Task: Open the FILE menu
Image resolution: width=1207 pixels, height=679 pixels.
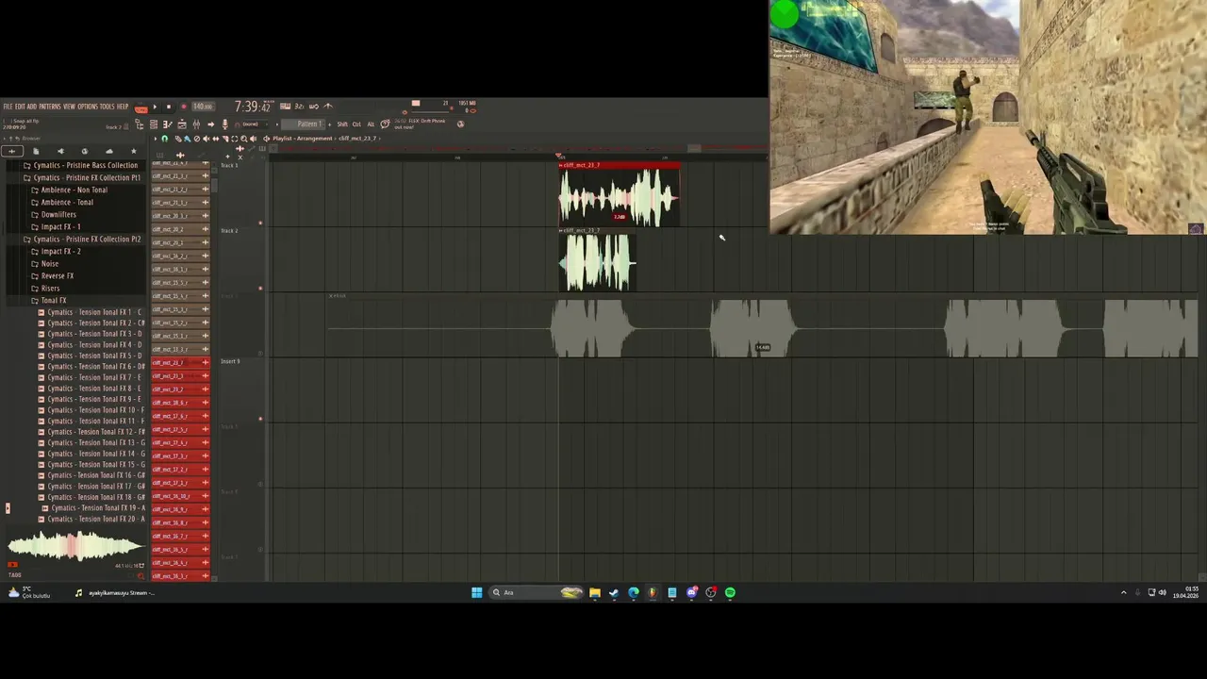Action: tap(8, 107)
